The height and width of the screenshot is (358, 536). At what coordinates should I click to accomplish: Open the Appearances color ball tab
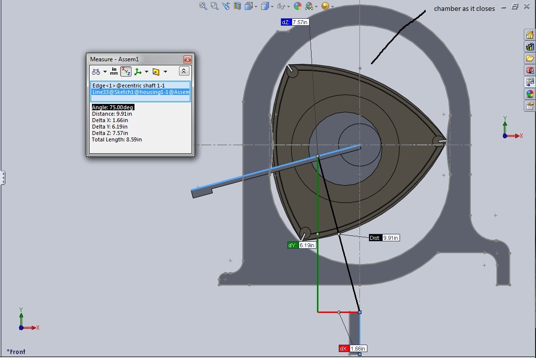530,93
